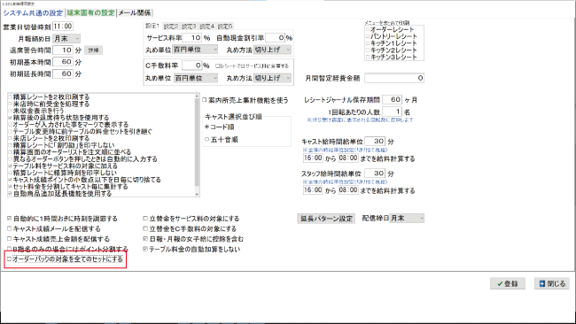
Task: Open the 月報締め日 dropdown
Action: (x=66, y=39)
